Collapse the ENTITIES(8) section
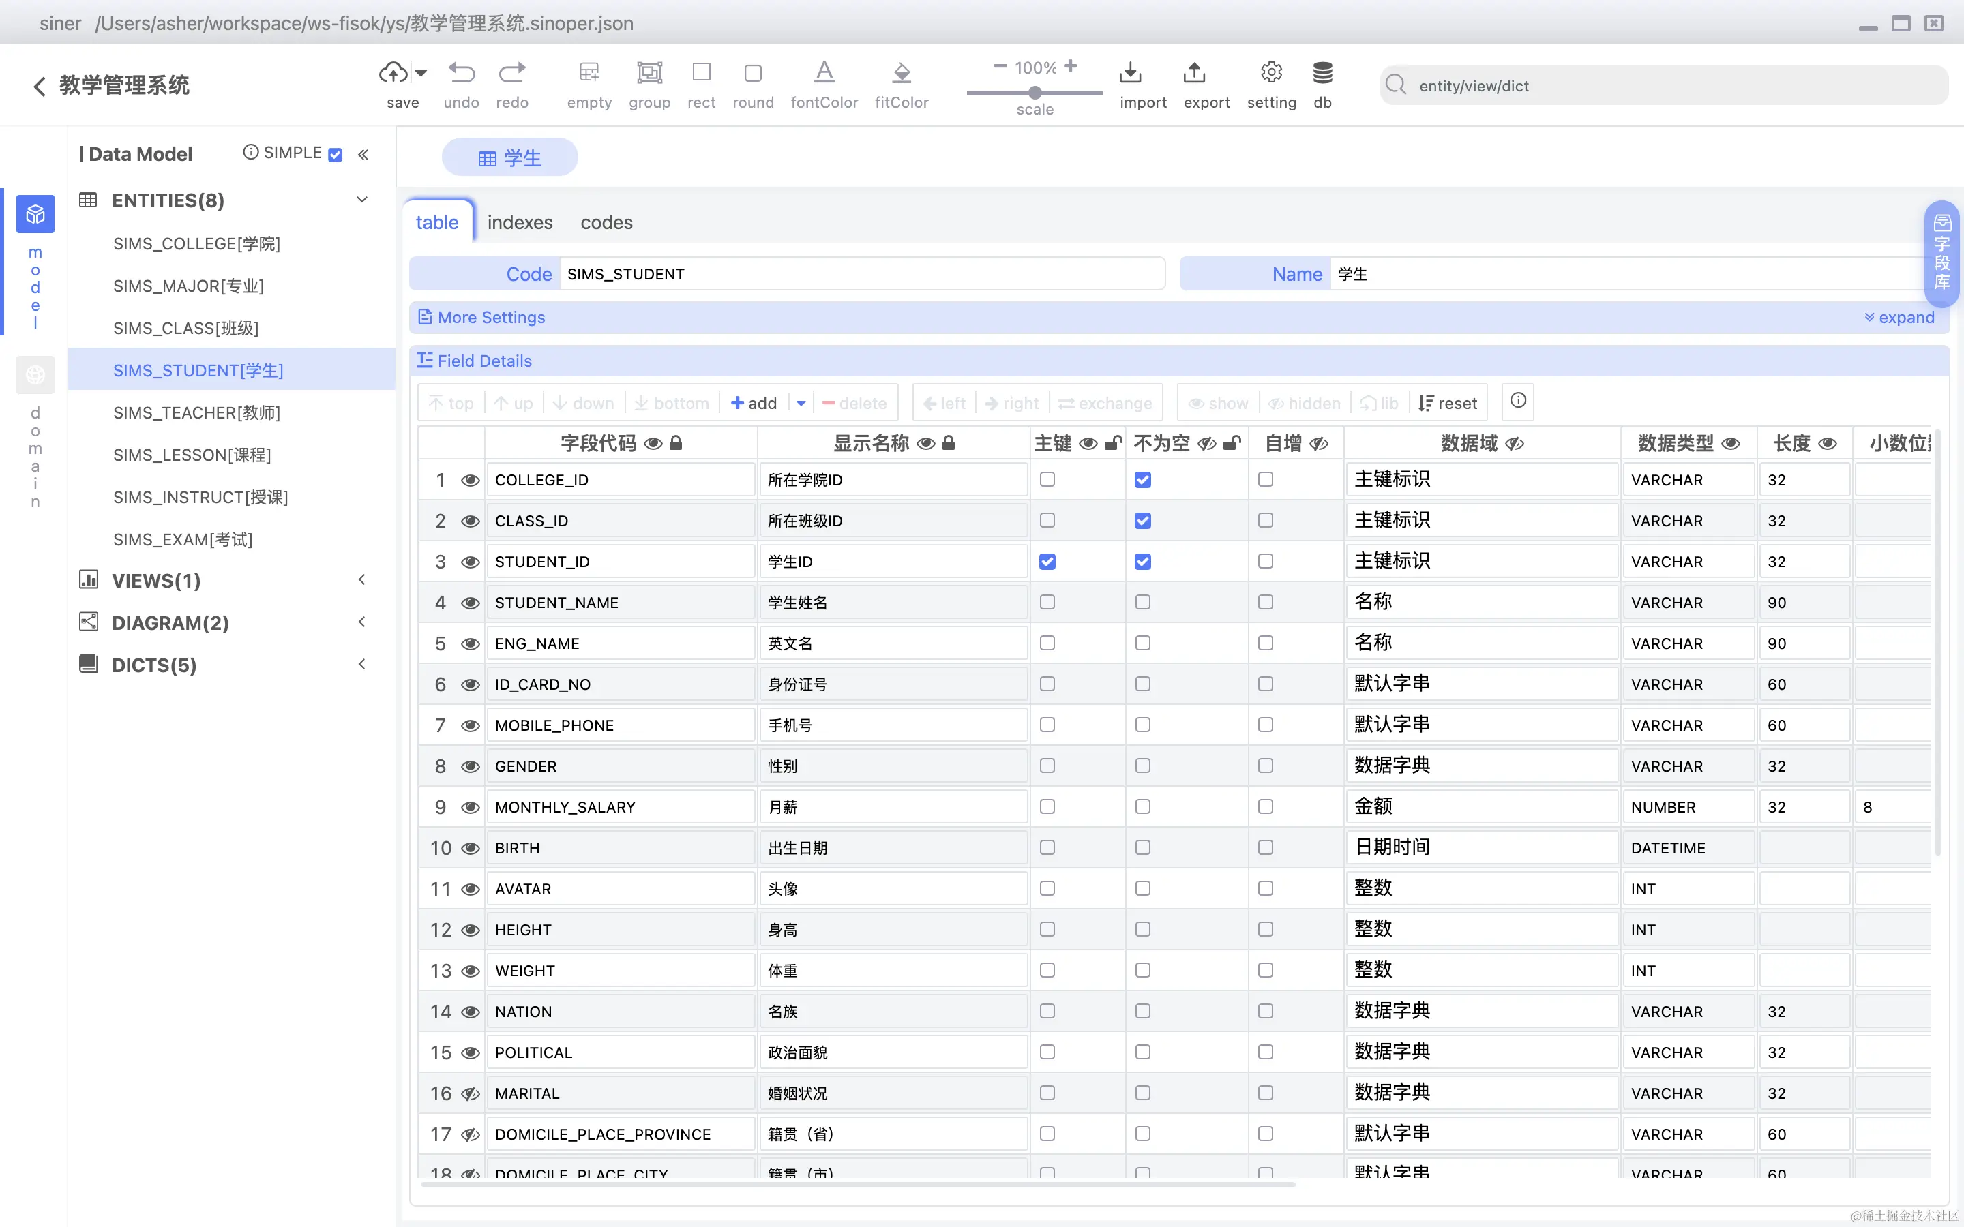Screen dimensions: 1964x1227 pyautogui.click(x=362, y=200)
